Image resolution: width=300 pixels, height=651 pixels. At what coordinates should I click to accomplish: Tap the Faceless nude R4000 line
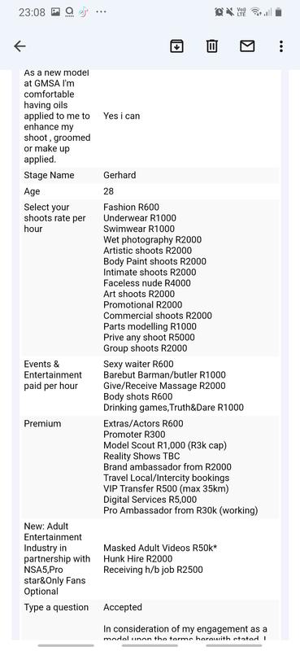pos(147,283)
